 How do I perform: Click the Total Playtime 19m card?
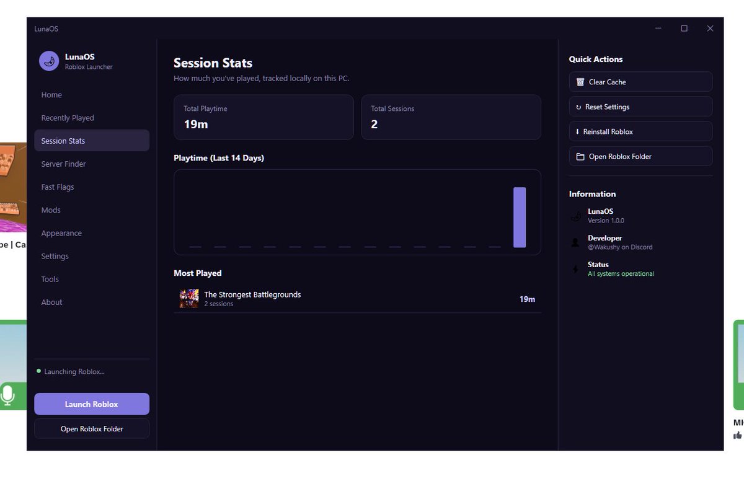coord(263,117)
